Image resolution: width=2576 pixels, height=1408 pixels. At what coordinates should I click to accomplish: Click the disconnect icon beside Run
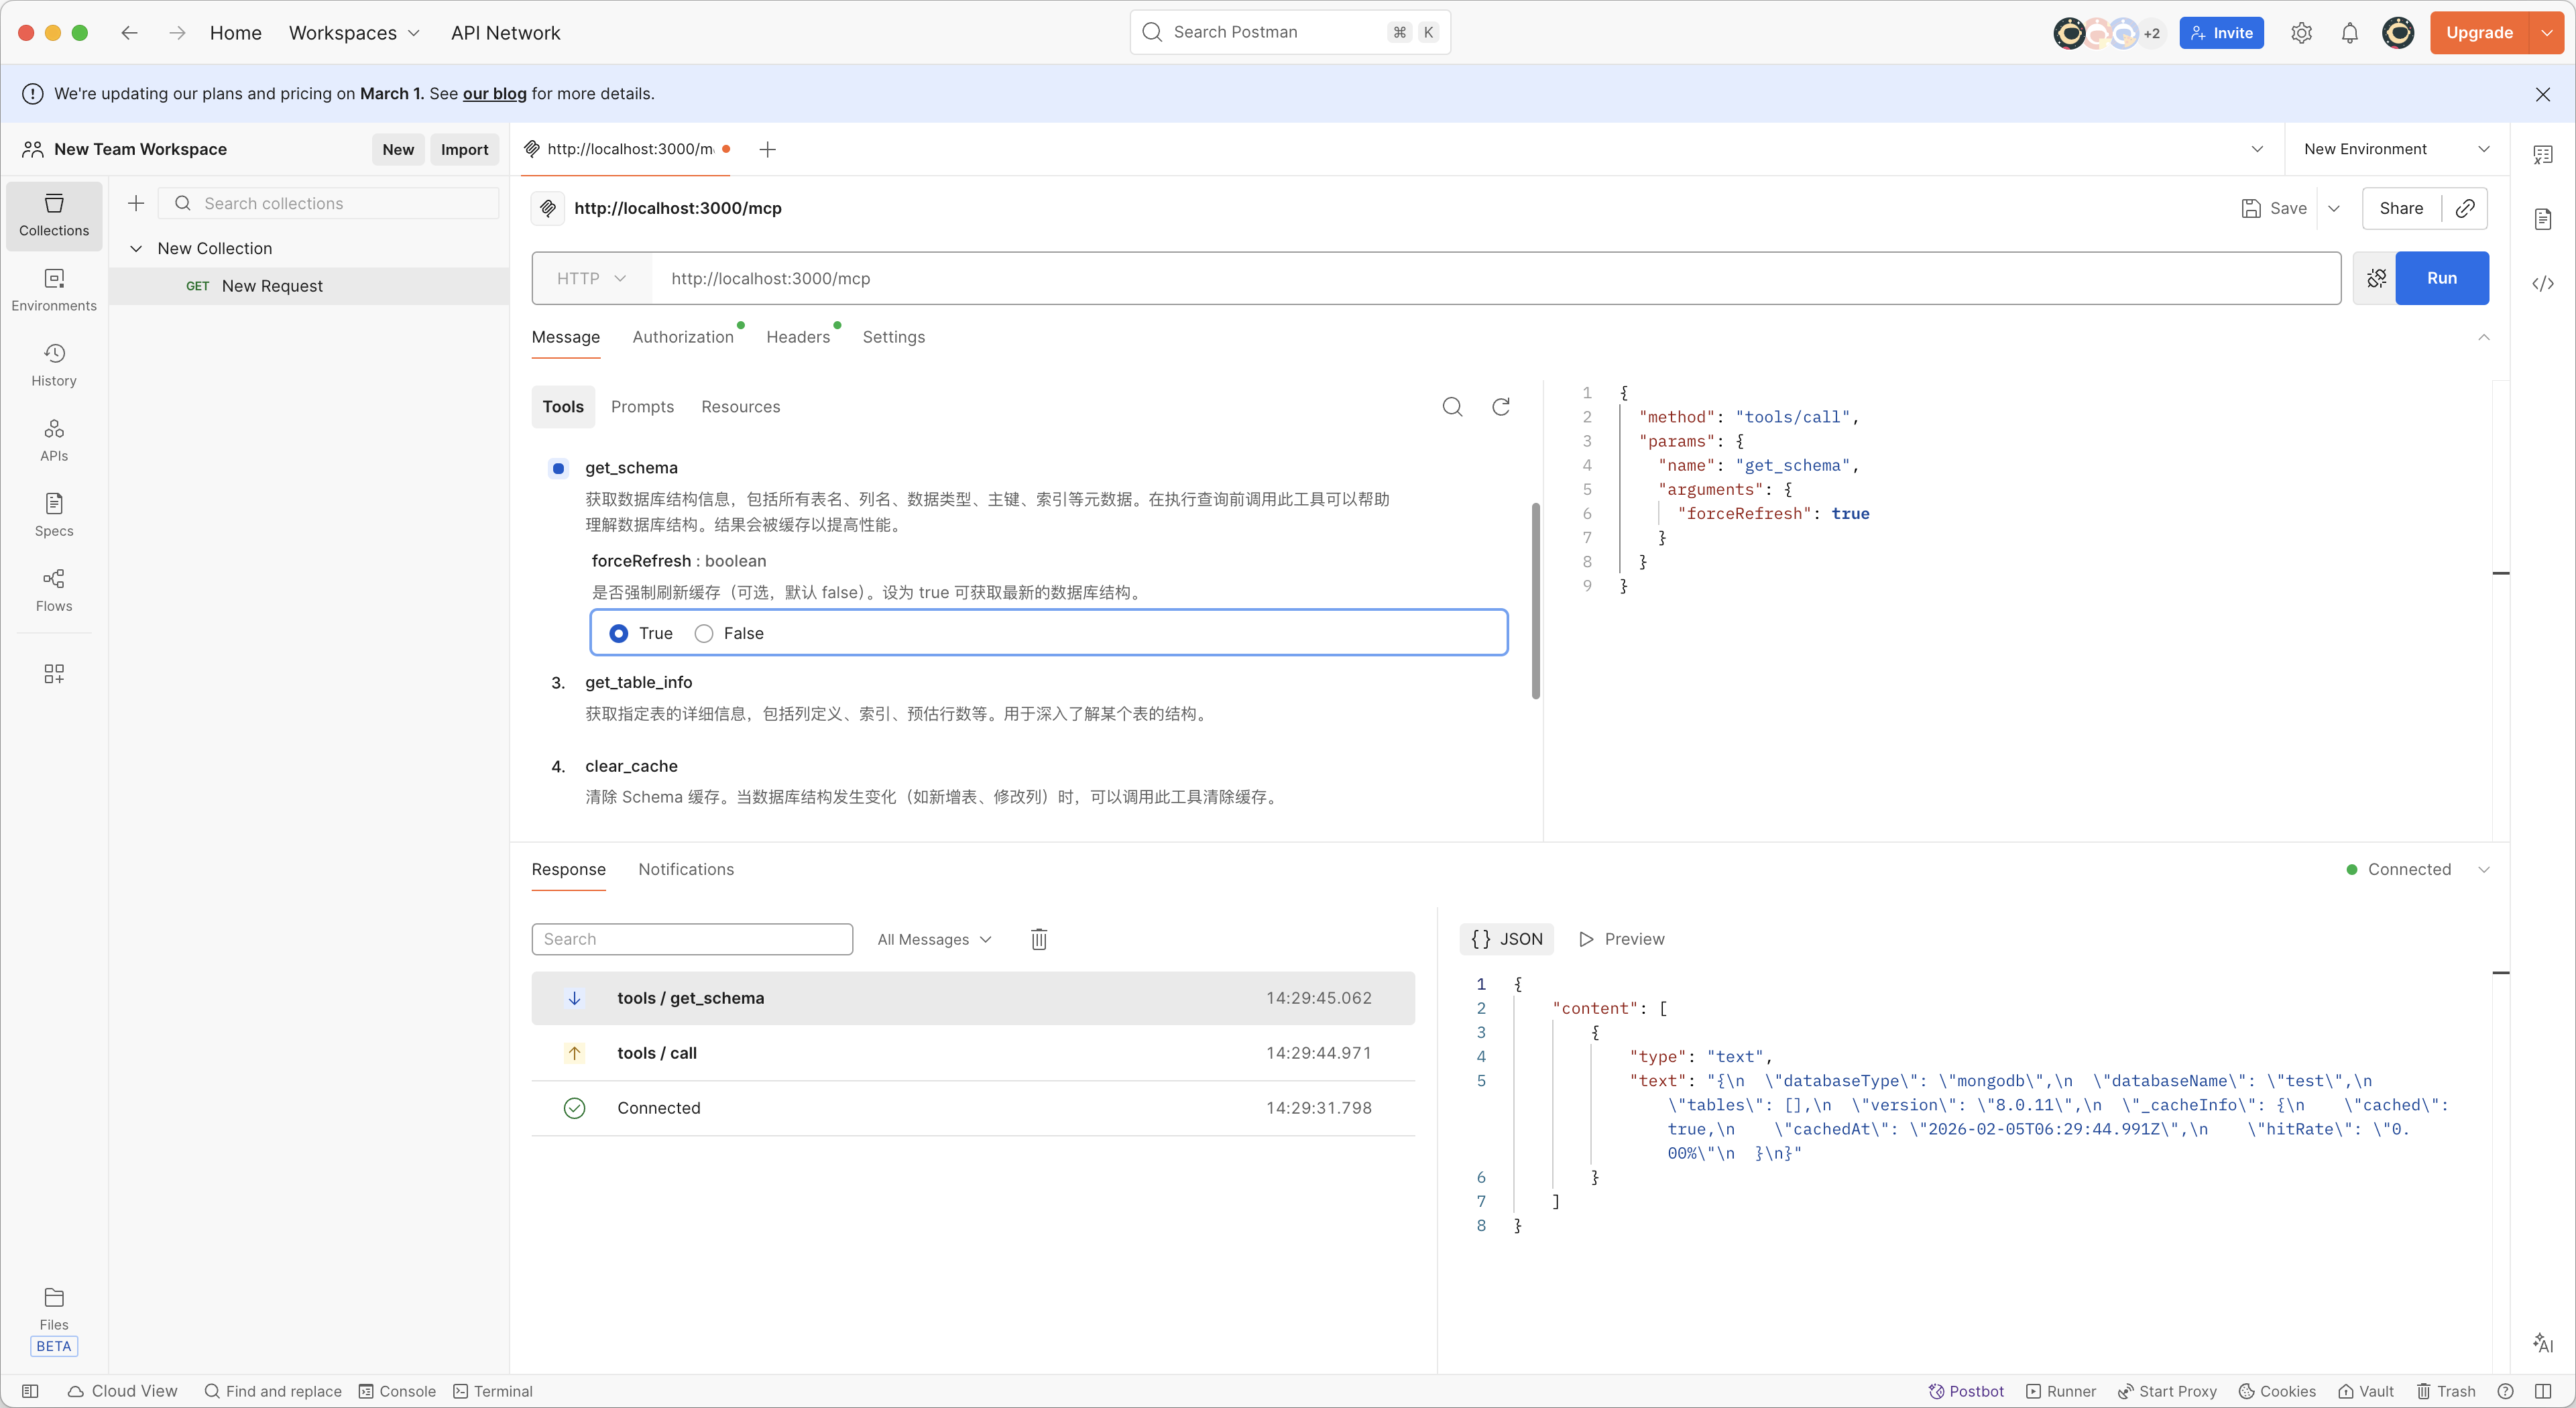click(2376, 278)
